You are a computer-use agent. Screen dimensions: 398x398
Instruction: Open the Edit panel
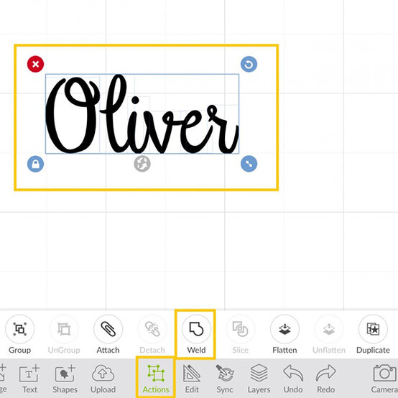(x=192, y=378)
